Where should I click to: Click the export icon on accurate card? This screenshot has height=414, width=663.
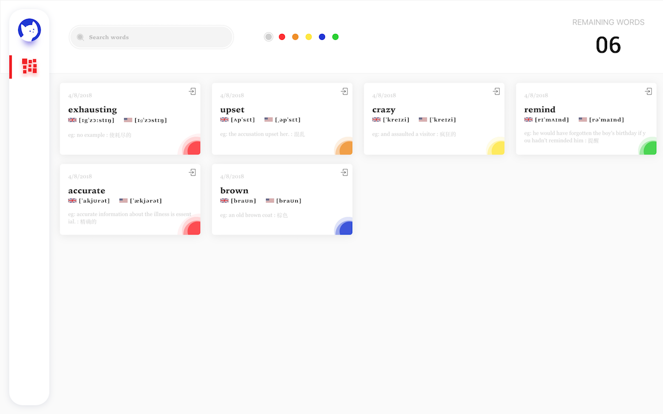click(x=192, y=172)
